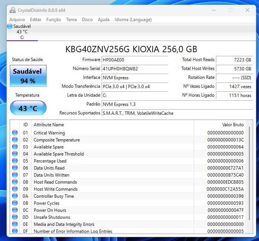259x241 pixels.
Task: Click the Power Cycles status orb
Action: (15, 203)
